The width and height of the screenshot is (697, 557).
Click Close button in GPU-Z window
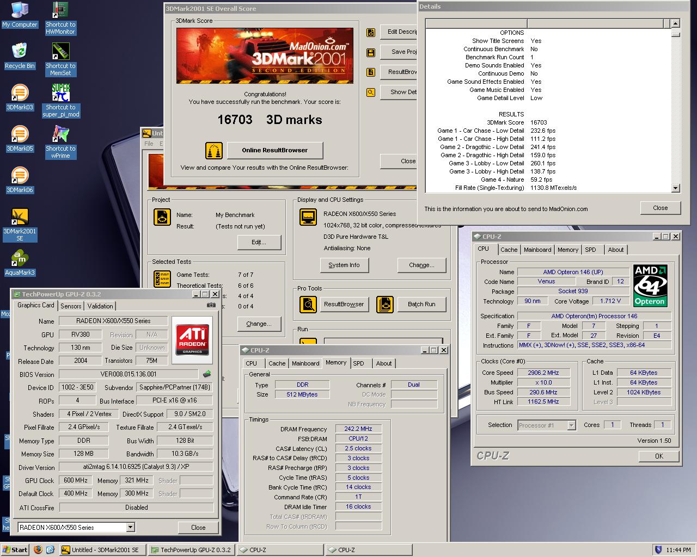(x=198, y=528)
